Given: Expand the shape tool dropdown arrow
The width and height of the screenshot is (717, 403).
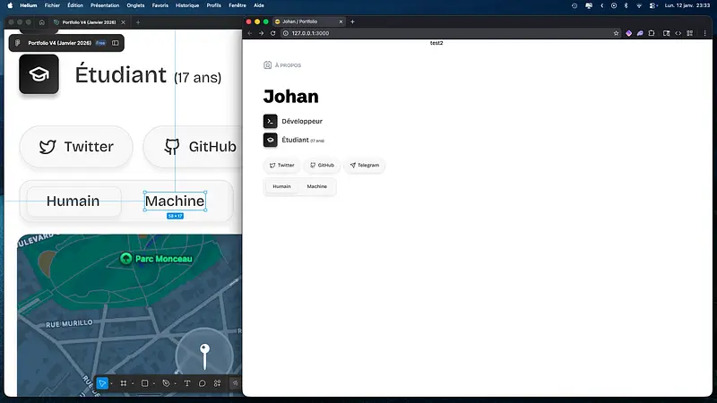Looking at the screenshot, I should 154,383.
